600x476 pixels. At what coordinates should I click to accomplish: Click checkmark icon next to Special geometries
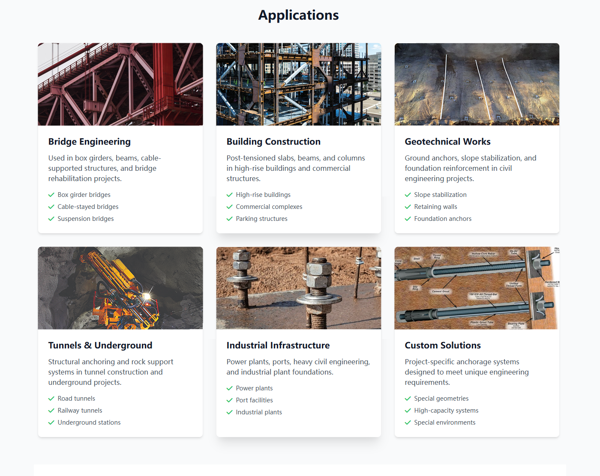408,399
